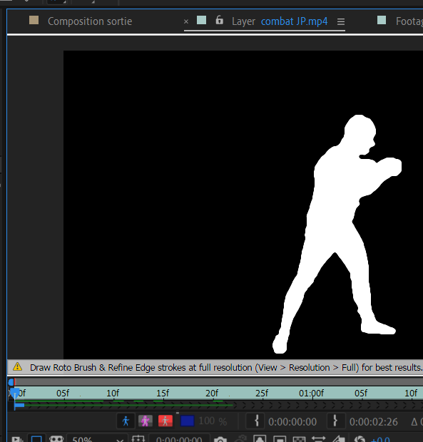Select the Layer combat JP.mp4 tab
This screenshot has height=442, width=423.
(x=280, y=21)
